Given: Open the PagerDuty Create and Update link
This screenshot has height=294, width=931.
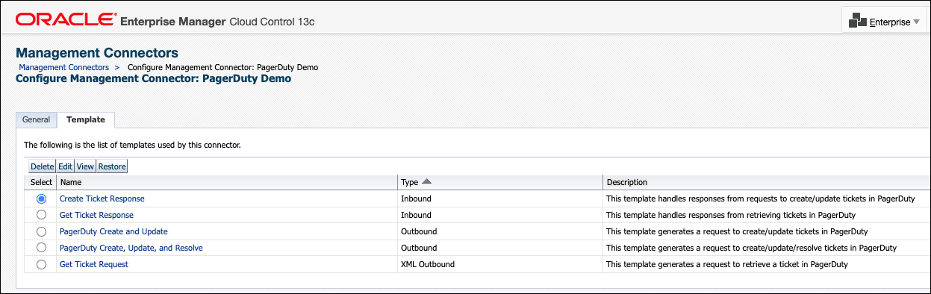Looking at the screenshot, I should coord(113,231).
